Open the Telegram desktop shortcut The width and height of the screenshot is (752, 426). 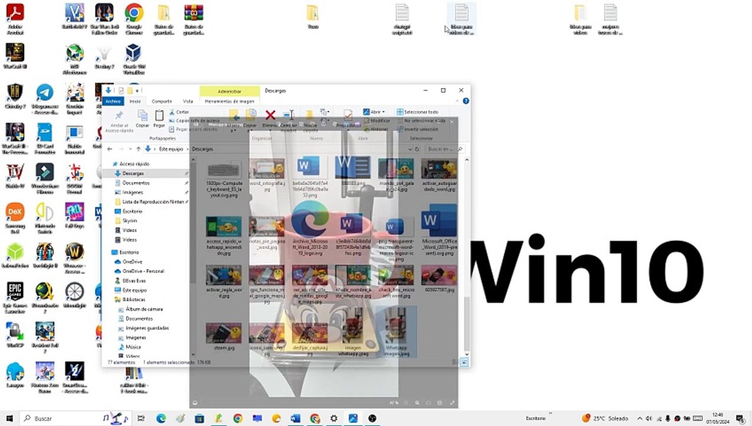point(44,99)
